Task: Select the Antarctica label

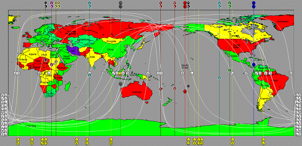Action: click(31, 126)
